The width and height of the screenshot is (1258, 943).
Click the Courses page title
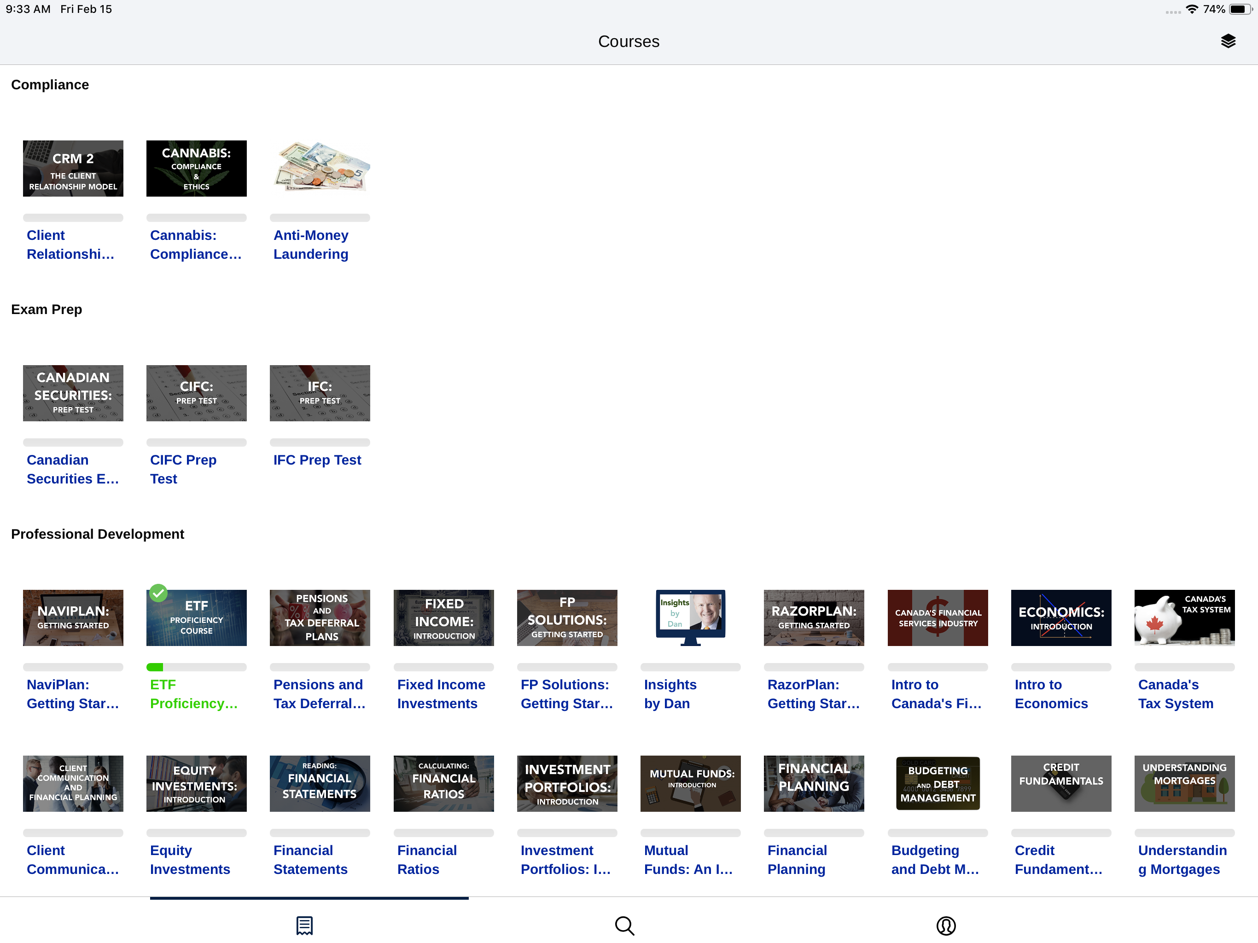[629, 41]
